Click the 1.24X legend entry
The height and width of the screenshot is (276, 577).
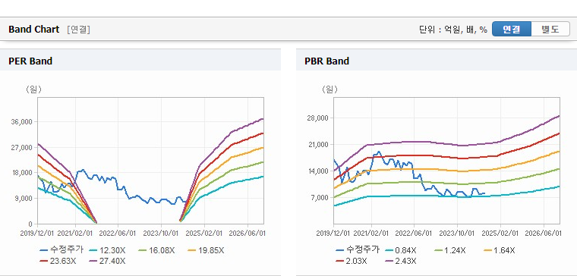(x=450, y=250)
